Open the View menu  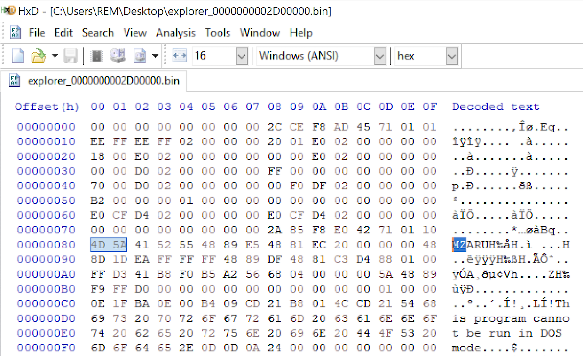pyautogui.click(x=135, y=33)
